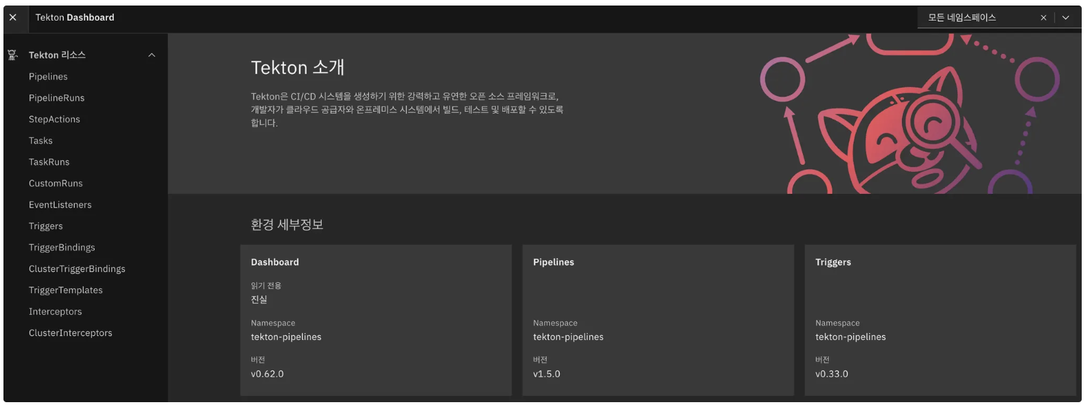This screenshot has height=407, width=1090.
Task: Click tekton-pipelines namespace in Pipelines card
Action: (x=568, y=337)
